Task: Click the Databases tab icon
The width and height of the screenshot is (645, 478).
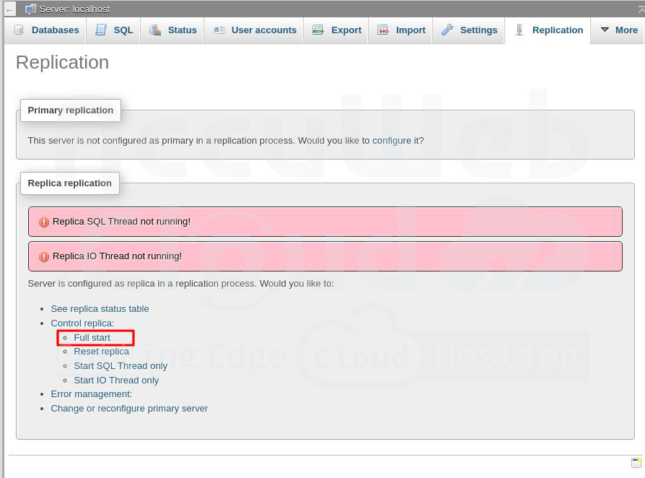Action: pyautogui.click(x=19, y=30)
